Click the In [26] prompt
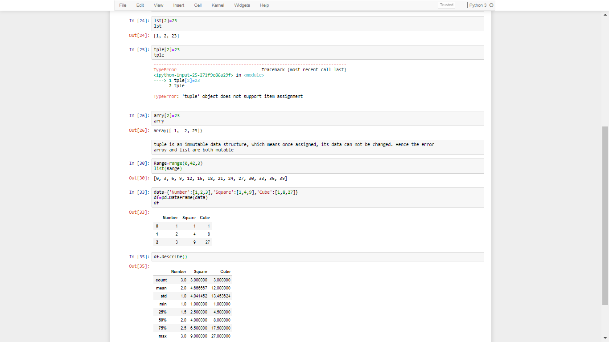Screen dimensions: 609x342 click(x=139, y=116)
